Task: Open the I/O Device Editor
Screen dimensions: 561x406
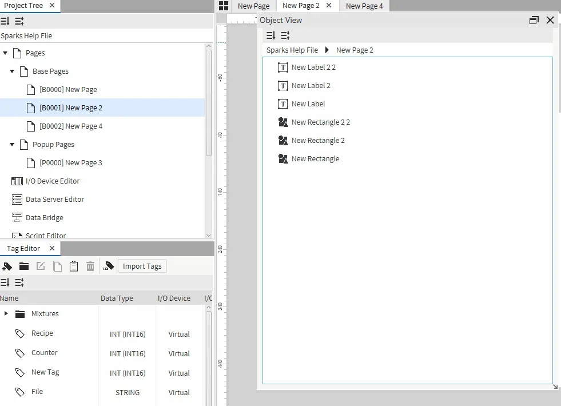Action: [x=52, y=181]
